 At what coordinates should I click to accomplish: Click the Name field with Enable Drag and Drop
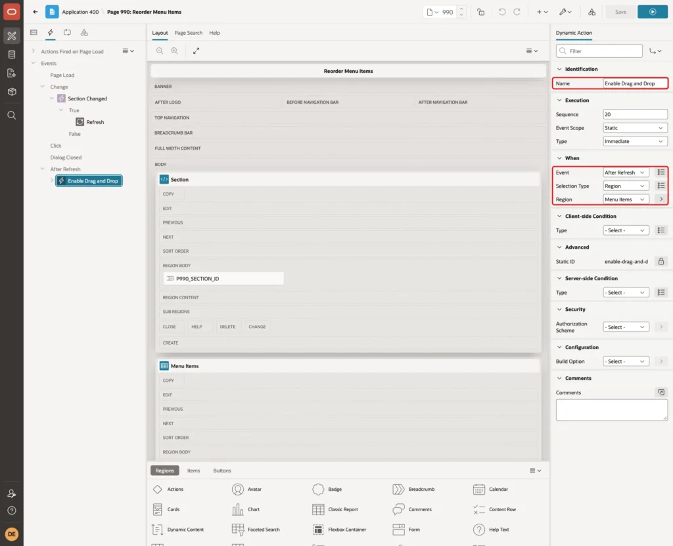coord(636,83)
